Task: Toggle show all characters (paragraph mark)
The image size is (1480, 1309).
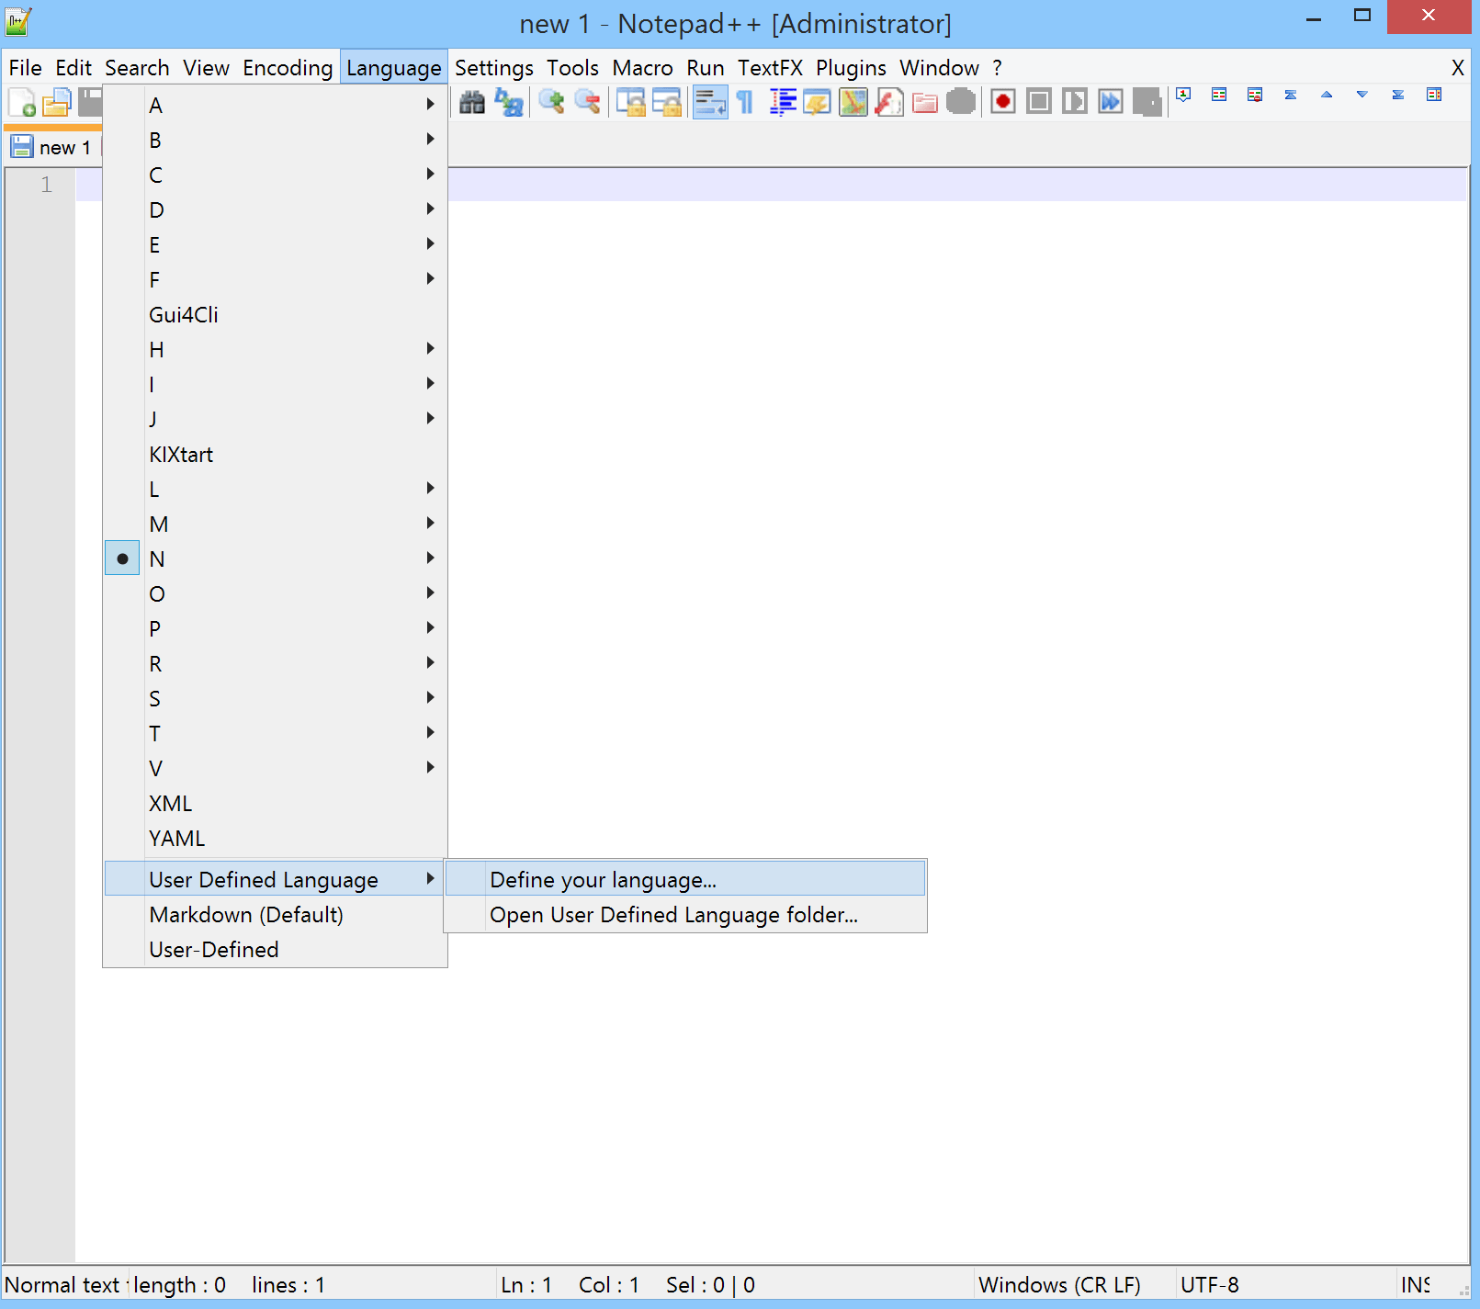Action: pyautogui.click(x=743, y=102)
